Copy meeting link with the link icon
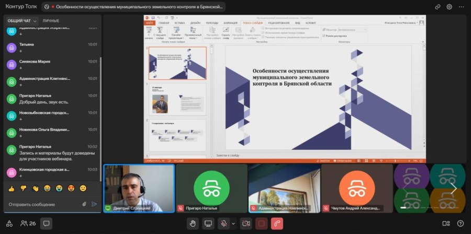Screen dimensions: 471x234 [x=438, y=7]
